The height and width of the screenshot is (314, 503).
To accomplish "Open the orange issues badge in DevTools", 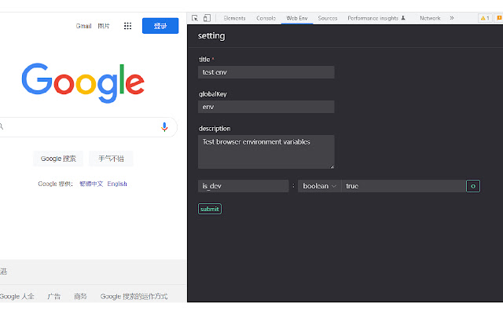I will point(499,18).
